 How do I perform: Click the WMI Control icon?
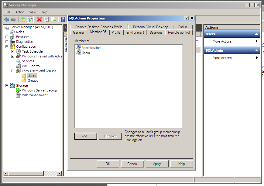click(18, 66)
